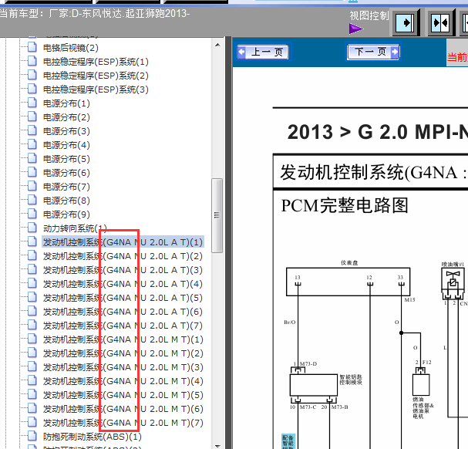Click the M73-D connector label
468x449 pixels.
(x=308, y=364)
